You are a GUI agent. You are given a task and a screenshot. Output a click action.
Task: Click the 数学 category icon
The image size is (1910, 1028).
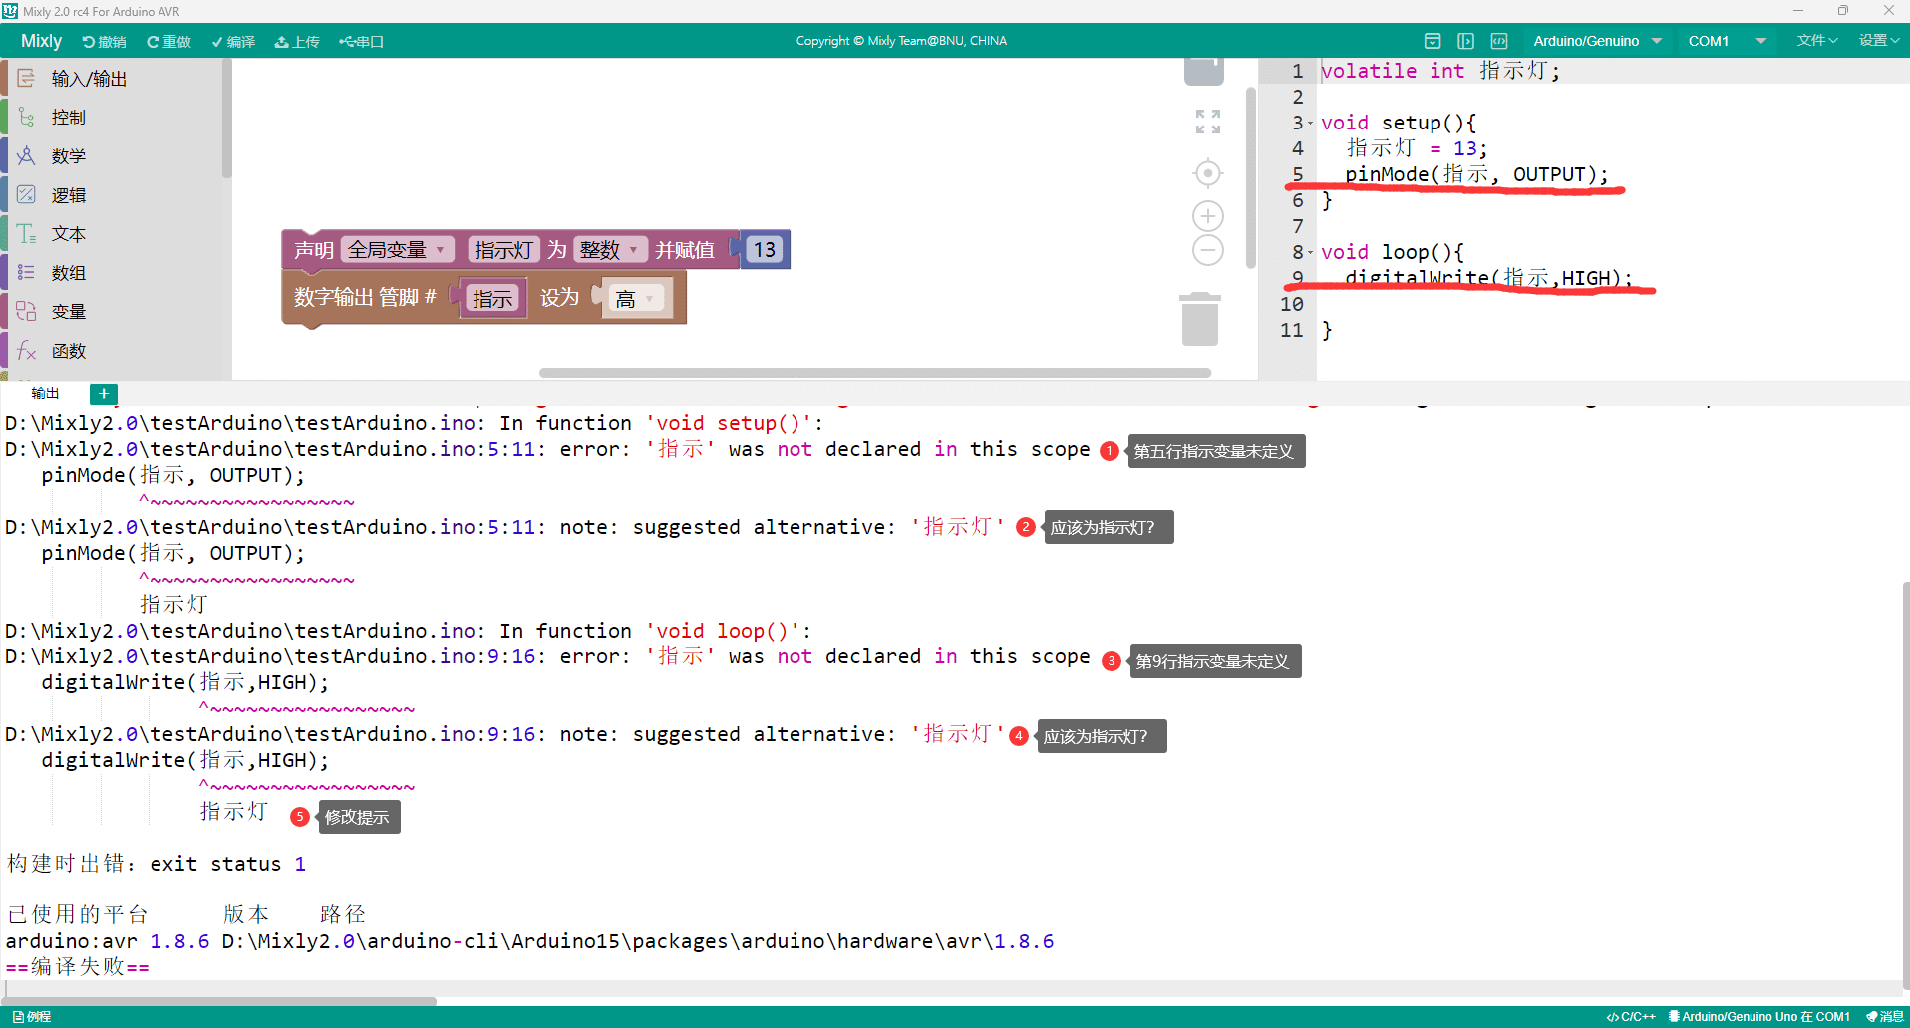tap(26, 155)
